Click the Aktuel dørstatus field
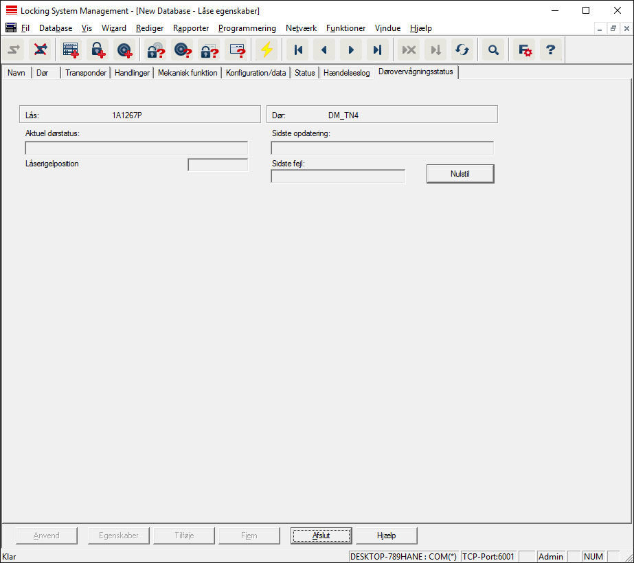 tap(136, 148)
